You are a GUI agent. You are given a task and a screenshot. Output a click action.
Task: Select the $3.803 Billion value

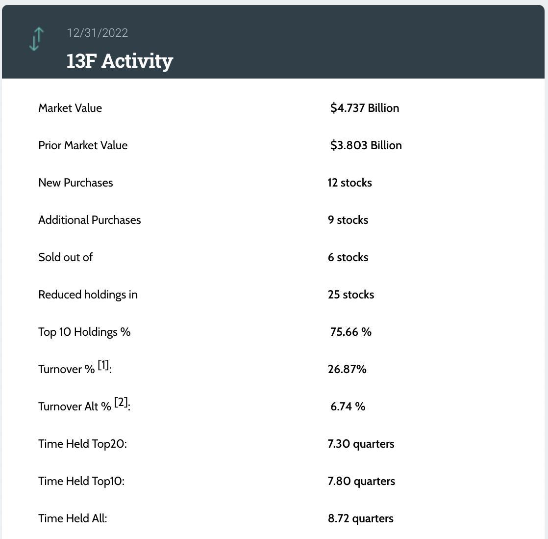[x=366, y=145]
